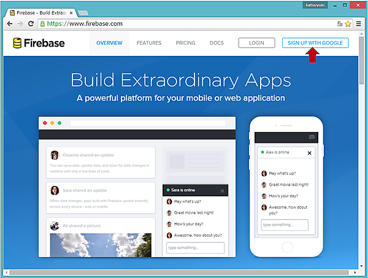Click the Build Extraordinary Apps heading

point(181,80)
